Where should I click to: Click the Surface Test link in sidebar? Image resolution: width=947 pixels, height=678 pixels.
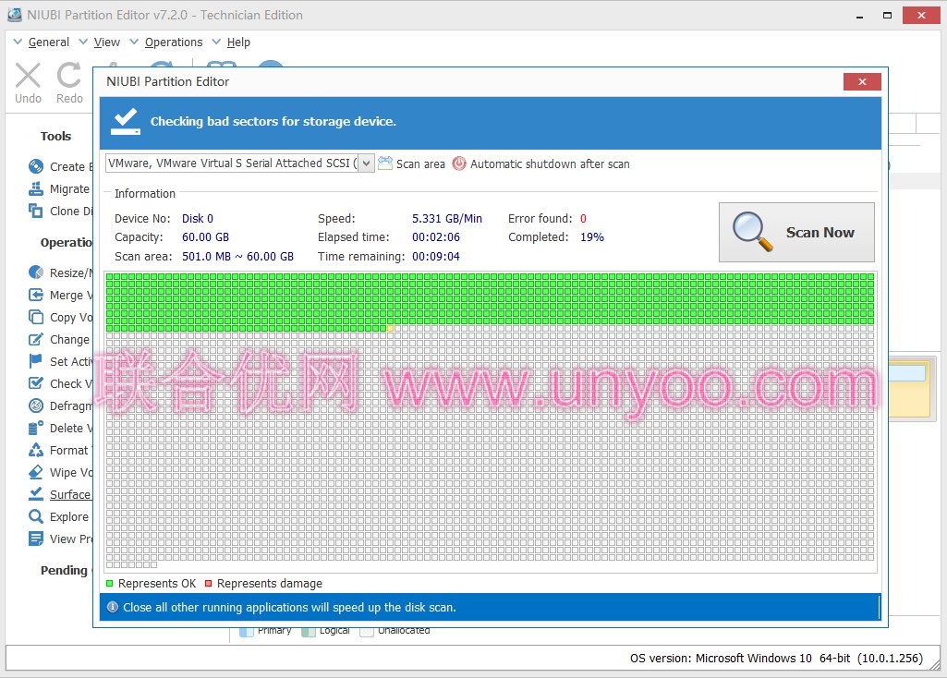[x=70, y=494]
